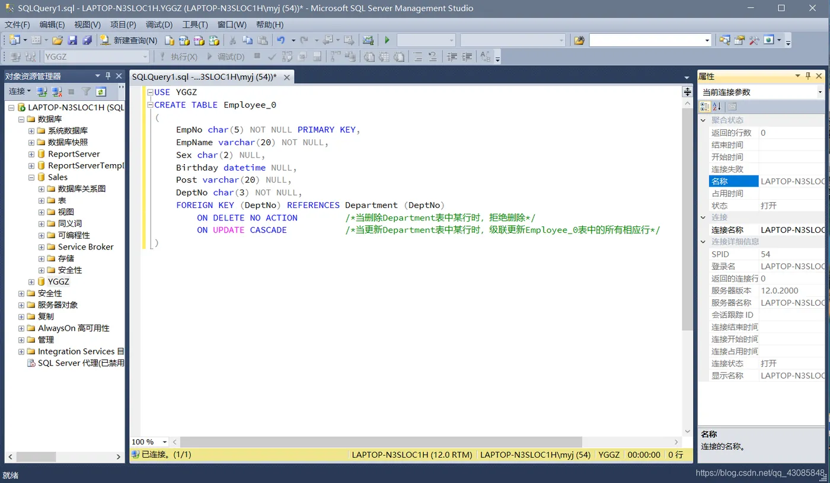Pin the 对象资源管理器 panel

[x=108, y=76]
